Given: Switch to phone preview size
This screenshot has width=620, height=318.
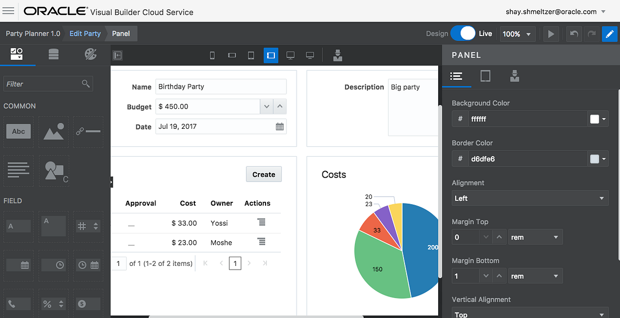Looking at the screenshot, I should pos(212,55).
